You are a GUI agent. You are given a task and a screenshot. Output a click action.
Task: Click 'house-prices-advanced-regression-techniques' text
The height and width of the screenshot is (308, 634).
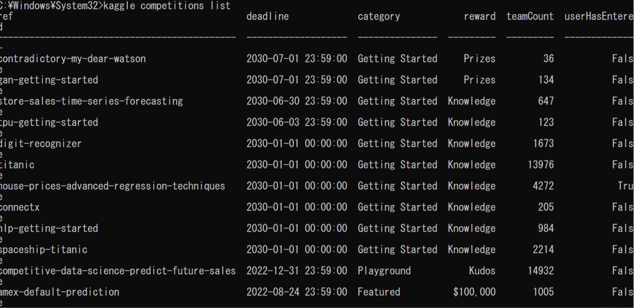tap(113, 186)
